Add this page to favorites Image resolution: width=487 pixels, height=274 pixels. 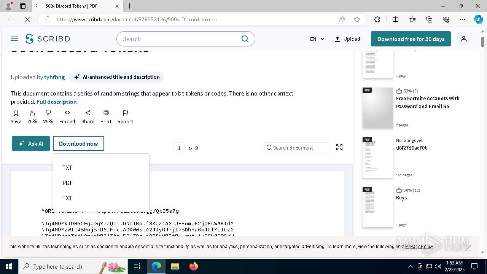pos(357,19)
